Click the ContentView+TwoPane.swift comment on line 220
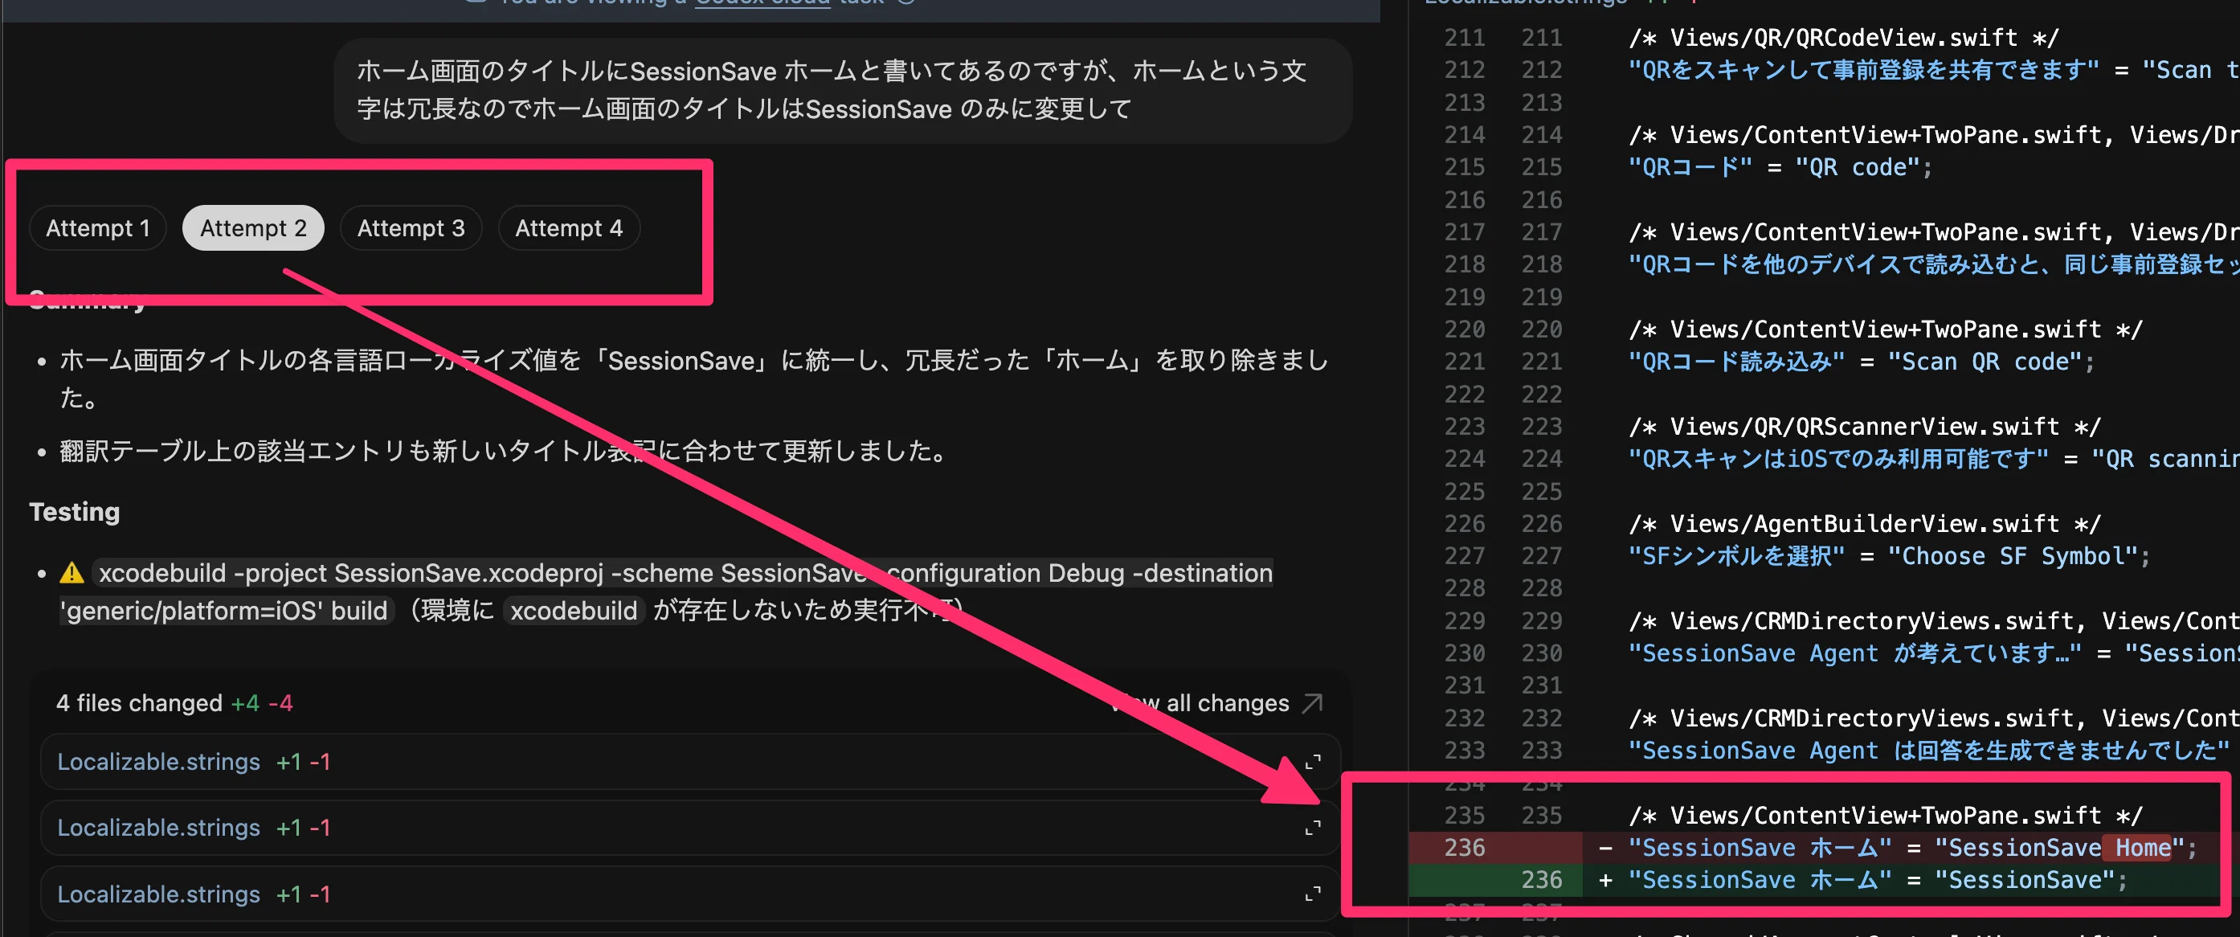 tap(1885, 329)
